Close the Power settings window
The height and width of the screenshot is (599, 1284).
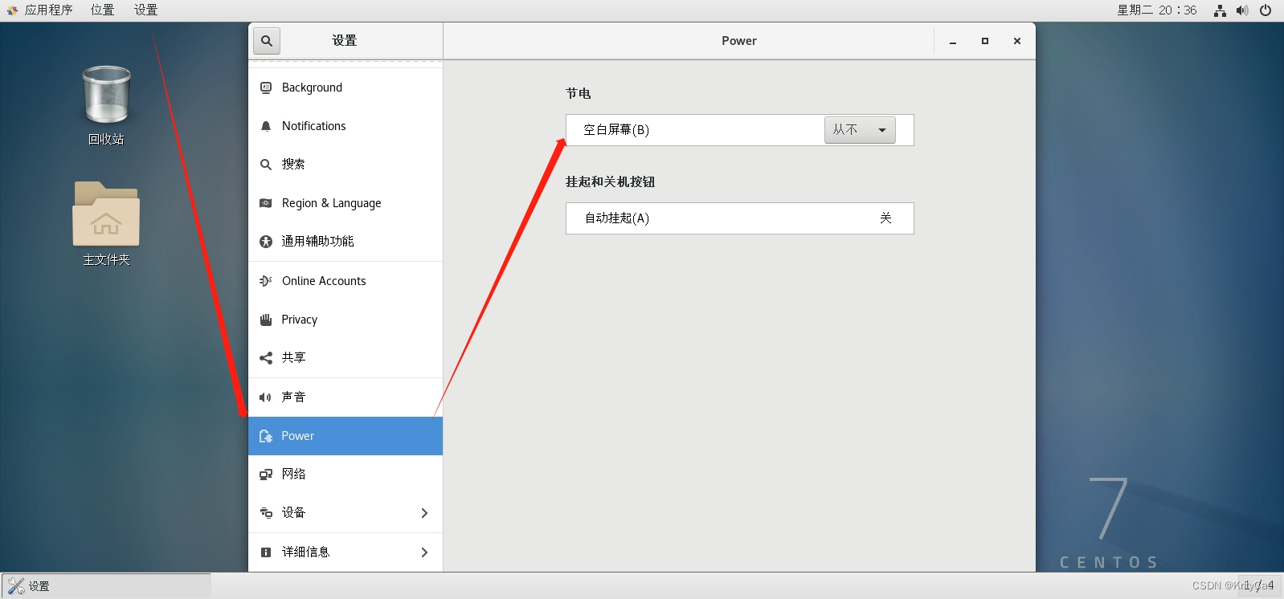coord(1017,41)
